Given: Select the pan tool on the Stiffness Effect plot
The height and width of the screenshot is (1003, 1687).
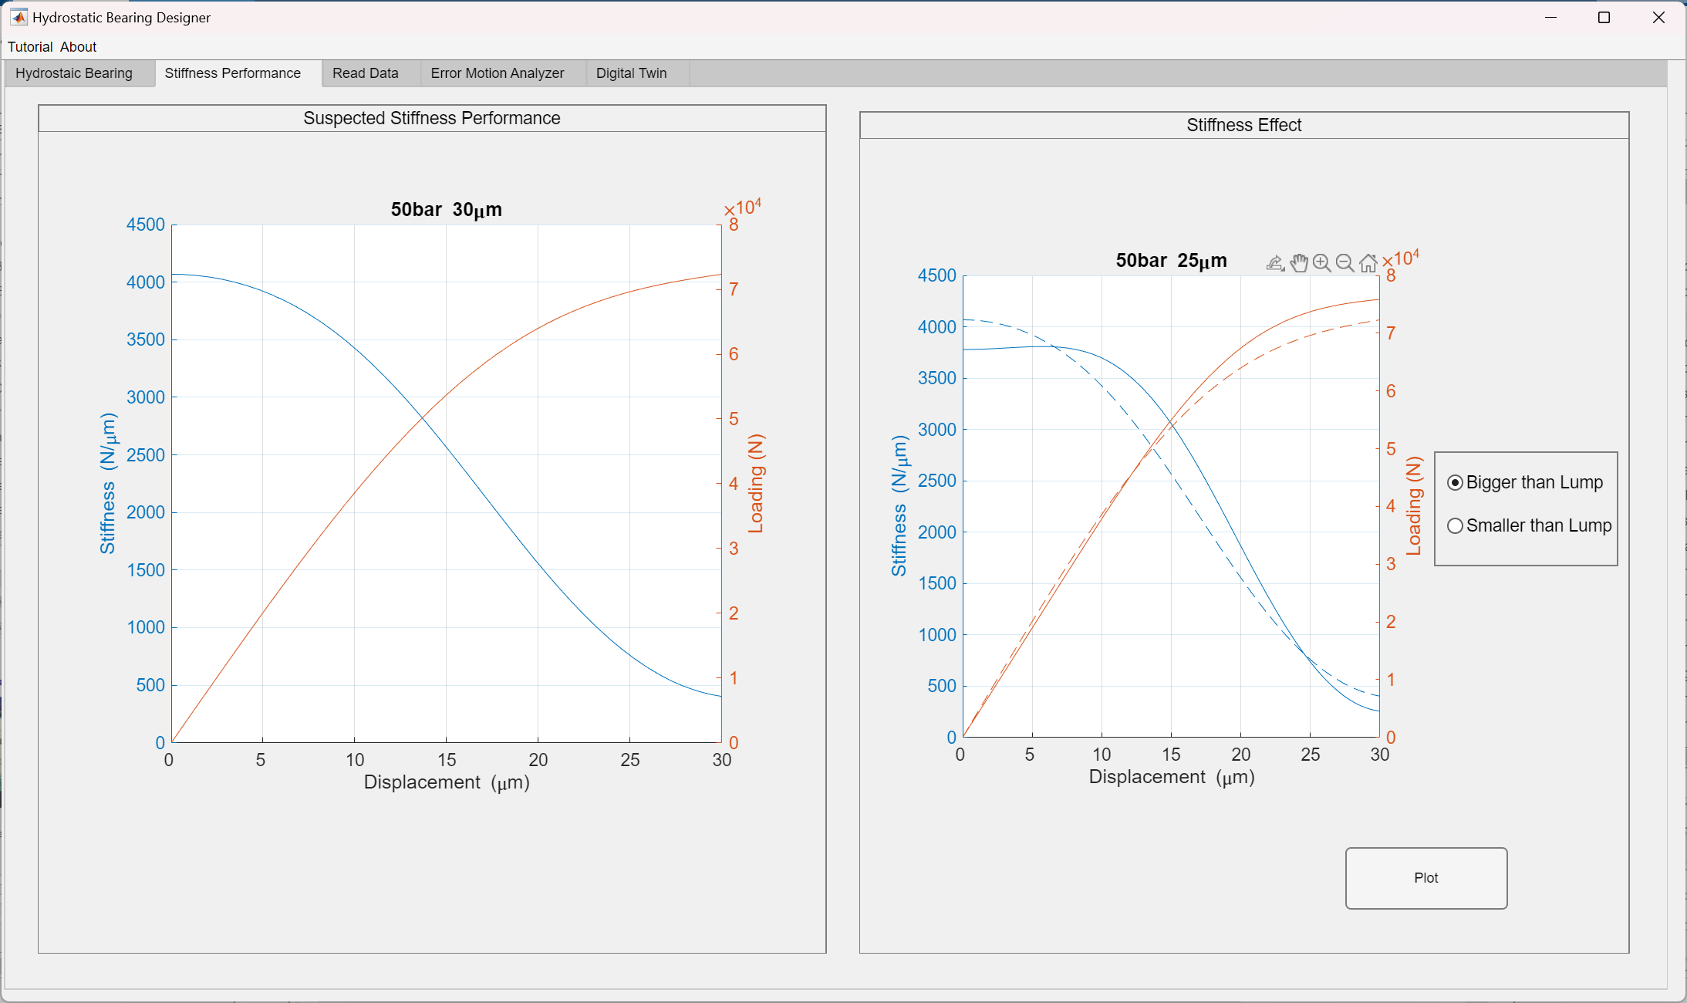Looking at the screenshot, I should pyautogui.click(x=1300, y=262).
